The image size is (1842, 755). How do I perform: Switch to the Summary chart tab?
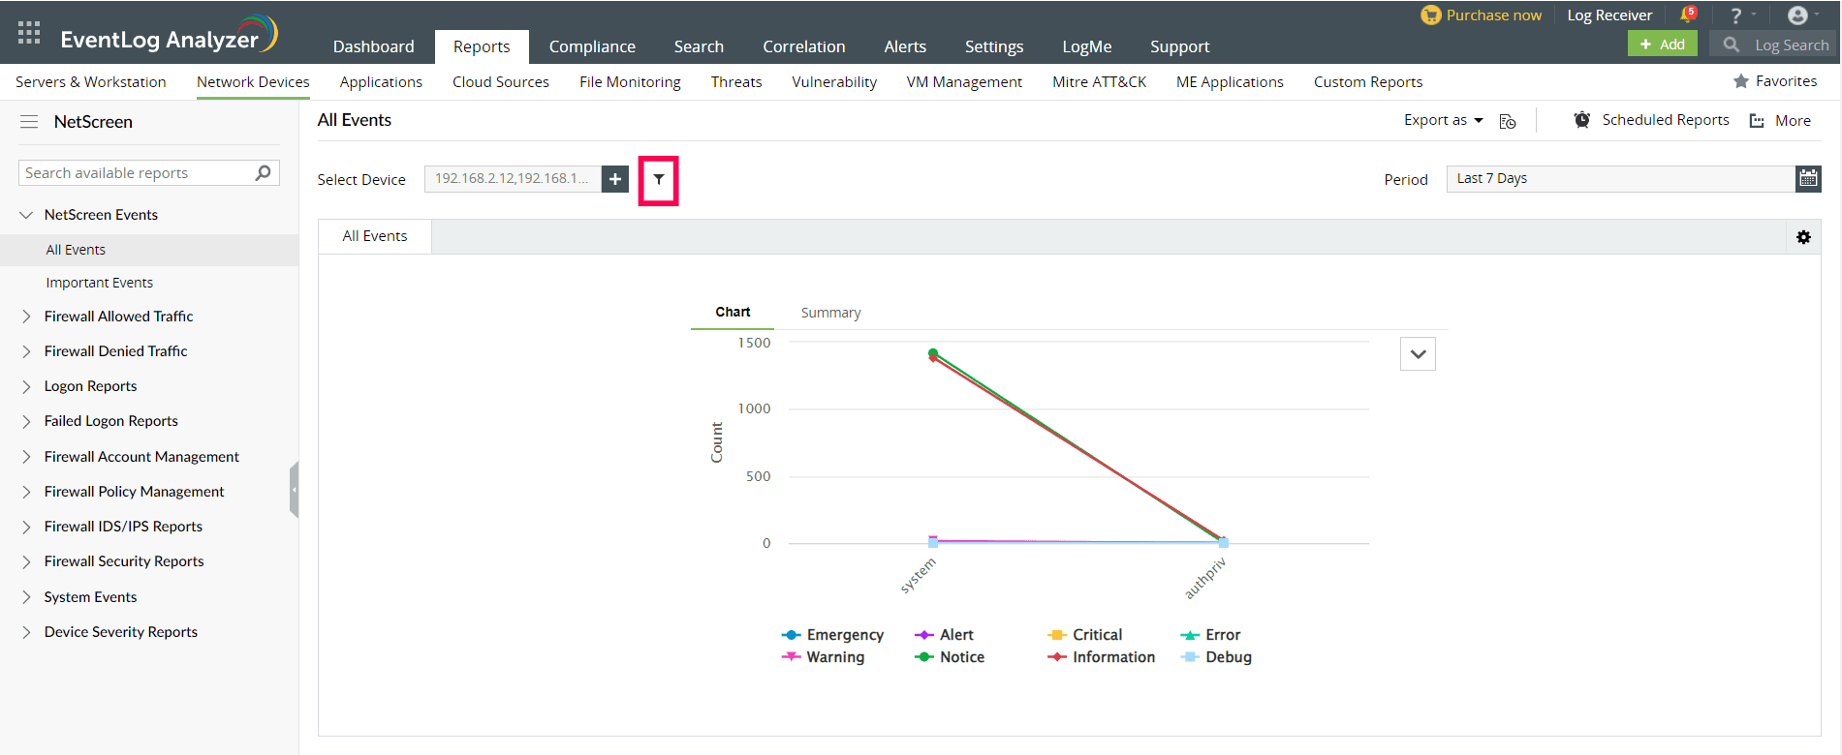(x=830, y=313)
